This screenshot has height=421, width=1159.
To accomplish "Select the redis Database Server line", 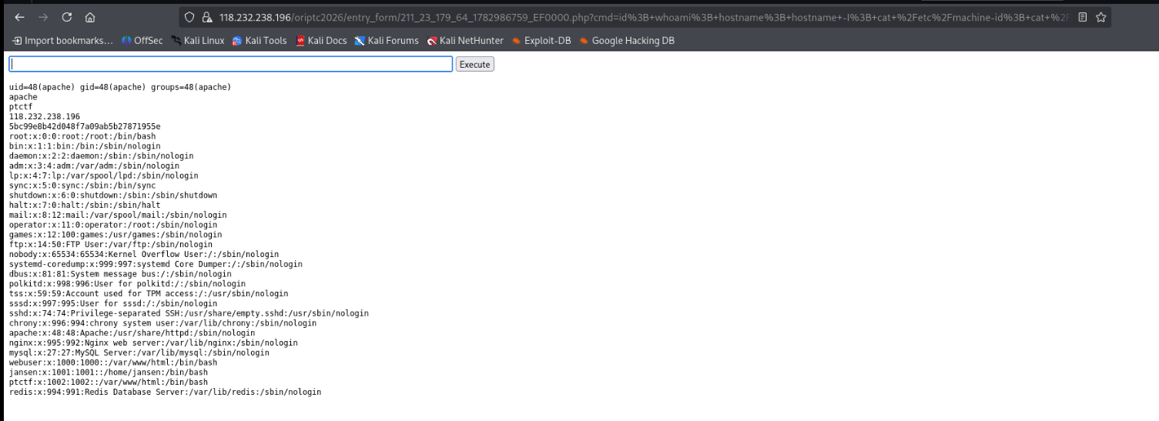I will click(x=165, y=392).
